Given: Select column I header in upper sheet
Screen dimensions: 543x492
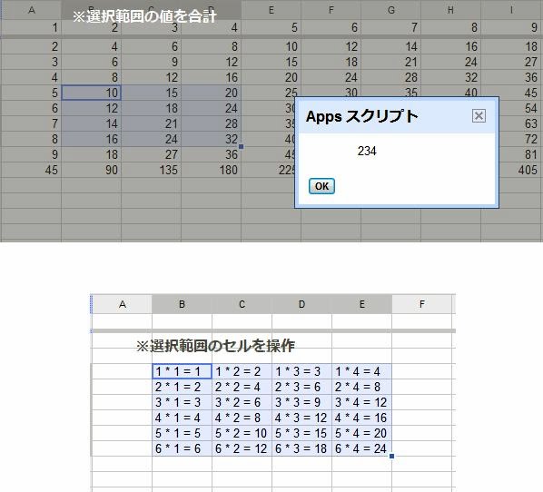Looking at the screenshot, I should pos(512,10).
